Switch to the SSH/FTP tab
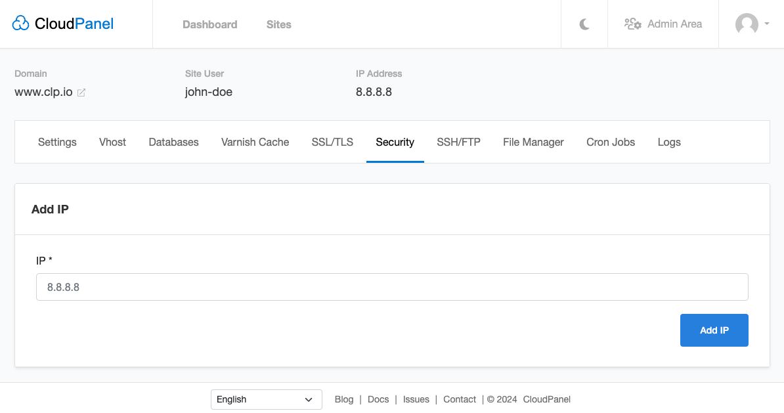The image size is (784, 413). click(x=458, y=142)
